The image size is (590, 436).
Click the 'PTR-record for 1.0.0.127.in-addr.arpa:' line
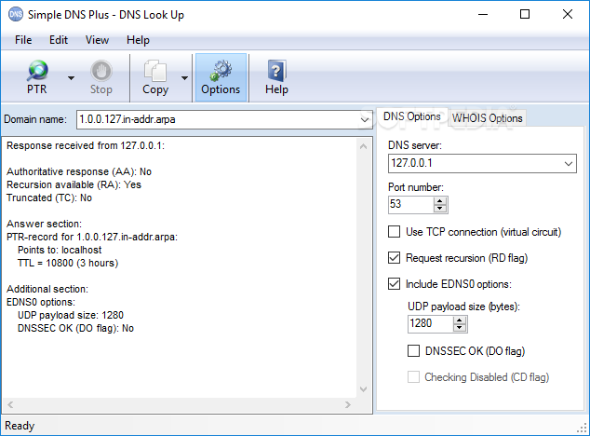coord(92,237)
